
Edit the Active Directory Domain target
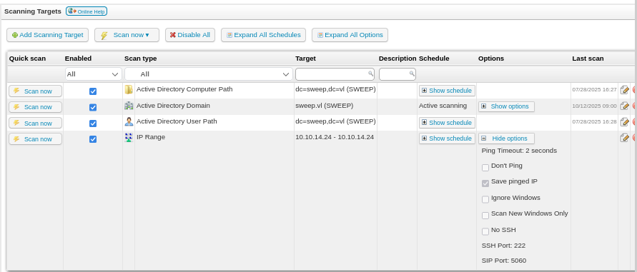(624, 106)
